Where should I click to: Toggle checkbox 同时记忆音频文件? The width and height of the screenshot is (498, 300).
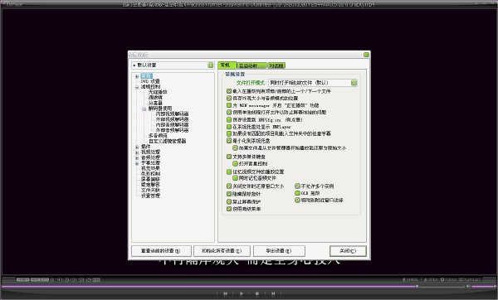(235, 178)
